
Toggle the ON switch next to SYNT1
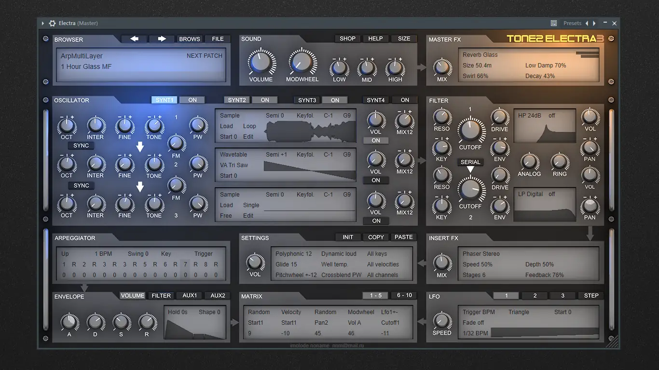pyautogui.click(x=192, y=100)
